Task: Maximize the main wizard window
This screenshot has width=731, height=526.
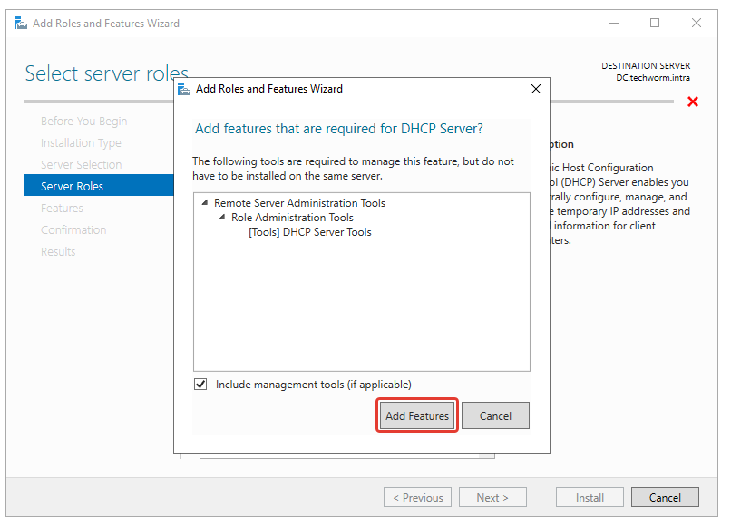Action: (655, 23)
